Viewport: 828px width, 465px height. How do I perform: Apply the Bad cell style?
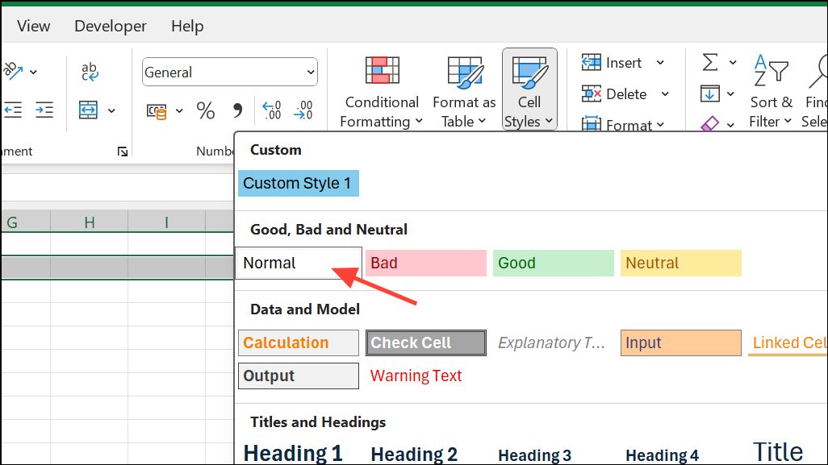point(425,263)
